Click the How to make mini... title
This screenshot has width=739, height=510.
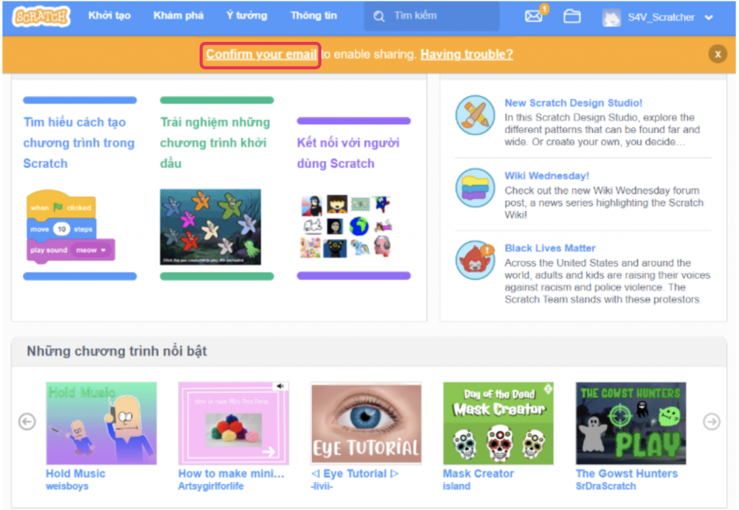coord(232,474)
